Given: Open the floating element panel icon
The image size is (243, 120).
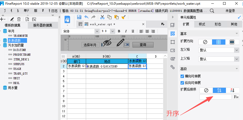Looking at the screenshot, I should [173, 42].
